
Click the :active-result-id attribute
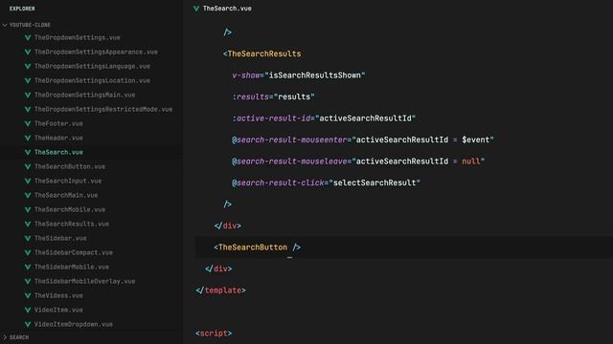pyautogui.click(x=271, y=118)
